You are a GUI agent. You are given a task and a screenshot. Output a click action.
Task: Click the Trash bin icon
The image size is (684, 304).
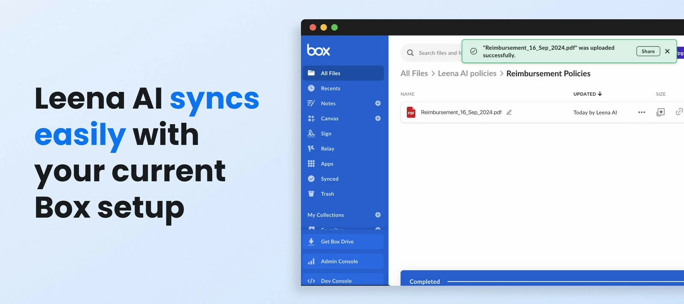311,194
